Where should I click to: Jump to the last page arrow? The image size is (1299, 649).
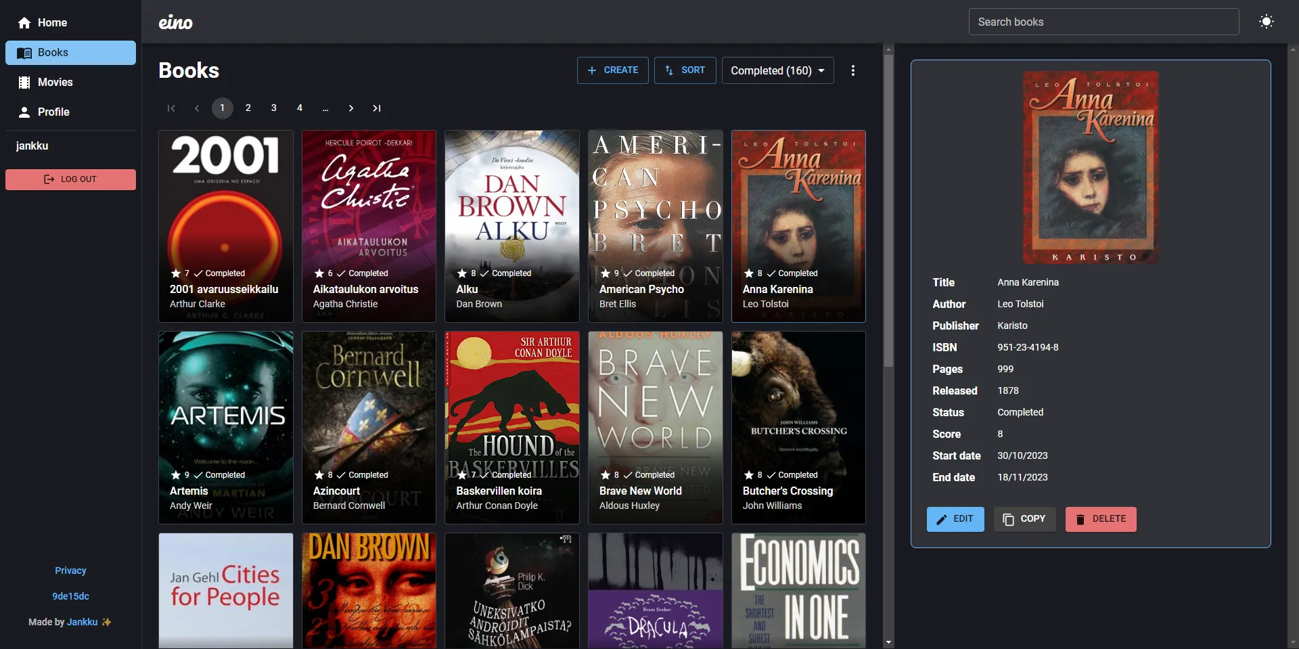click(x=377, y=108)
